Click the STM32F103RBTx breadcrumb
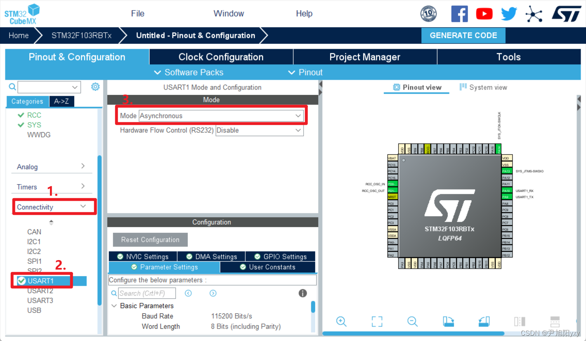This screenshot has height=341, width=586. pyautogui.click(x=81, y=36)
